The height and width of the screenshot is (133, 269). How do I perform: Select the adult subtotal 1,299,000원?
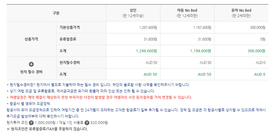(x=147, y=51)
